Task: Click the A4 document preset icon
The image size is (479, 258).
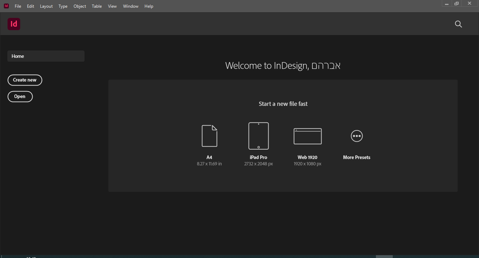Action: [x=209, y=136]
